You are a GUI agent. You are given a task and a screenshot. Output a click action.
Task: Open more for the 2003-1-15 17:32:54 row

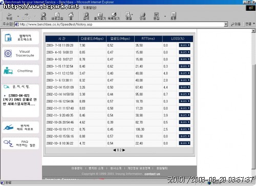184,66
